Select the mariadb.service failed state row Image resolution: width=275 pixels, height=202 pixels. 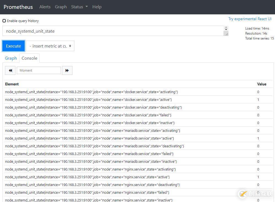[89, 154]
